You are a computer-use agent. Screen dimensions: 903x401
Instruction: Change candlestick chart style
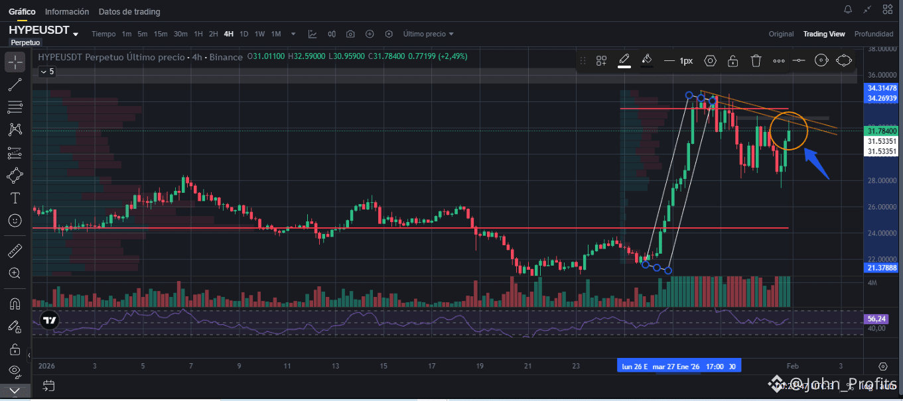point(332,34)
